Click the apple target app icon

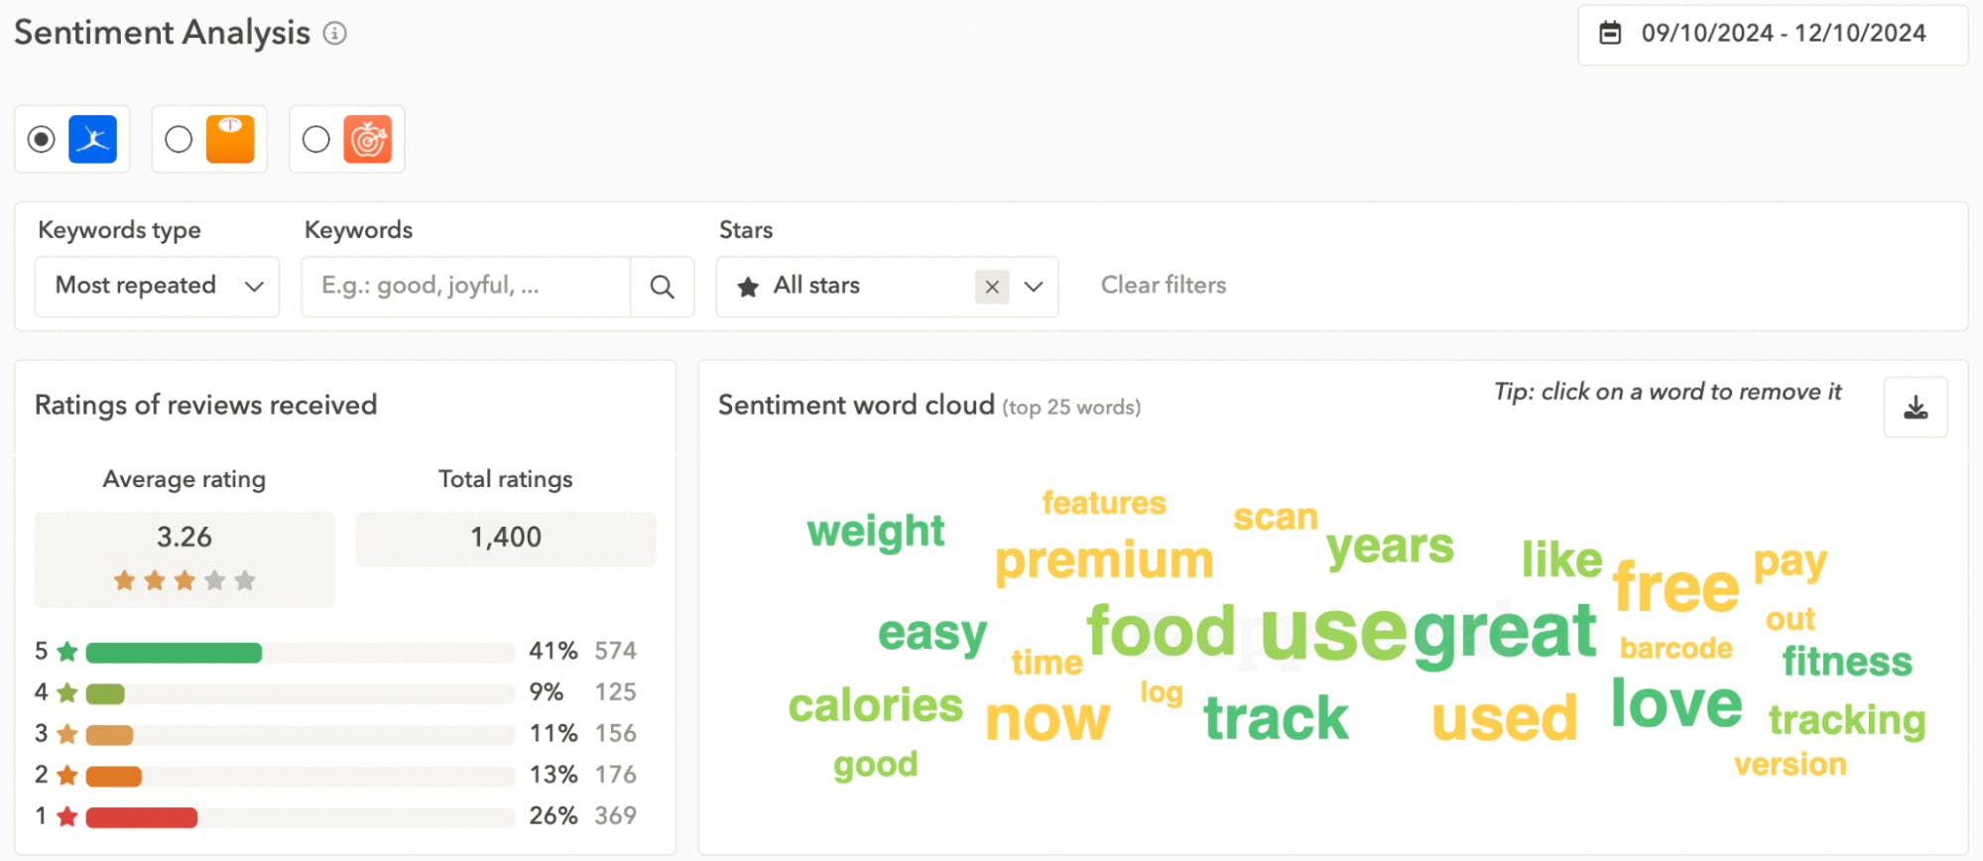[368, 139]
